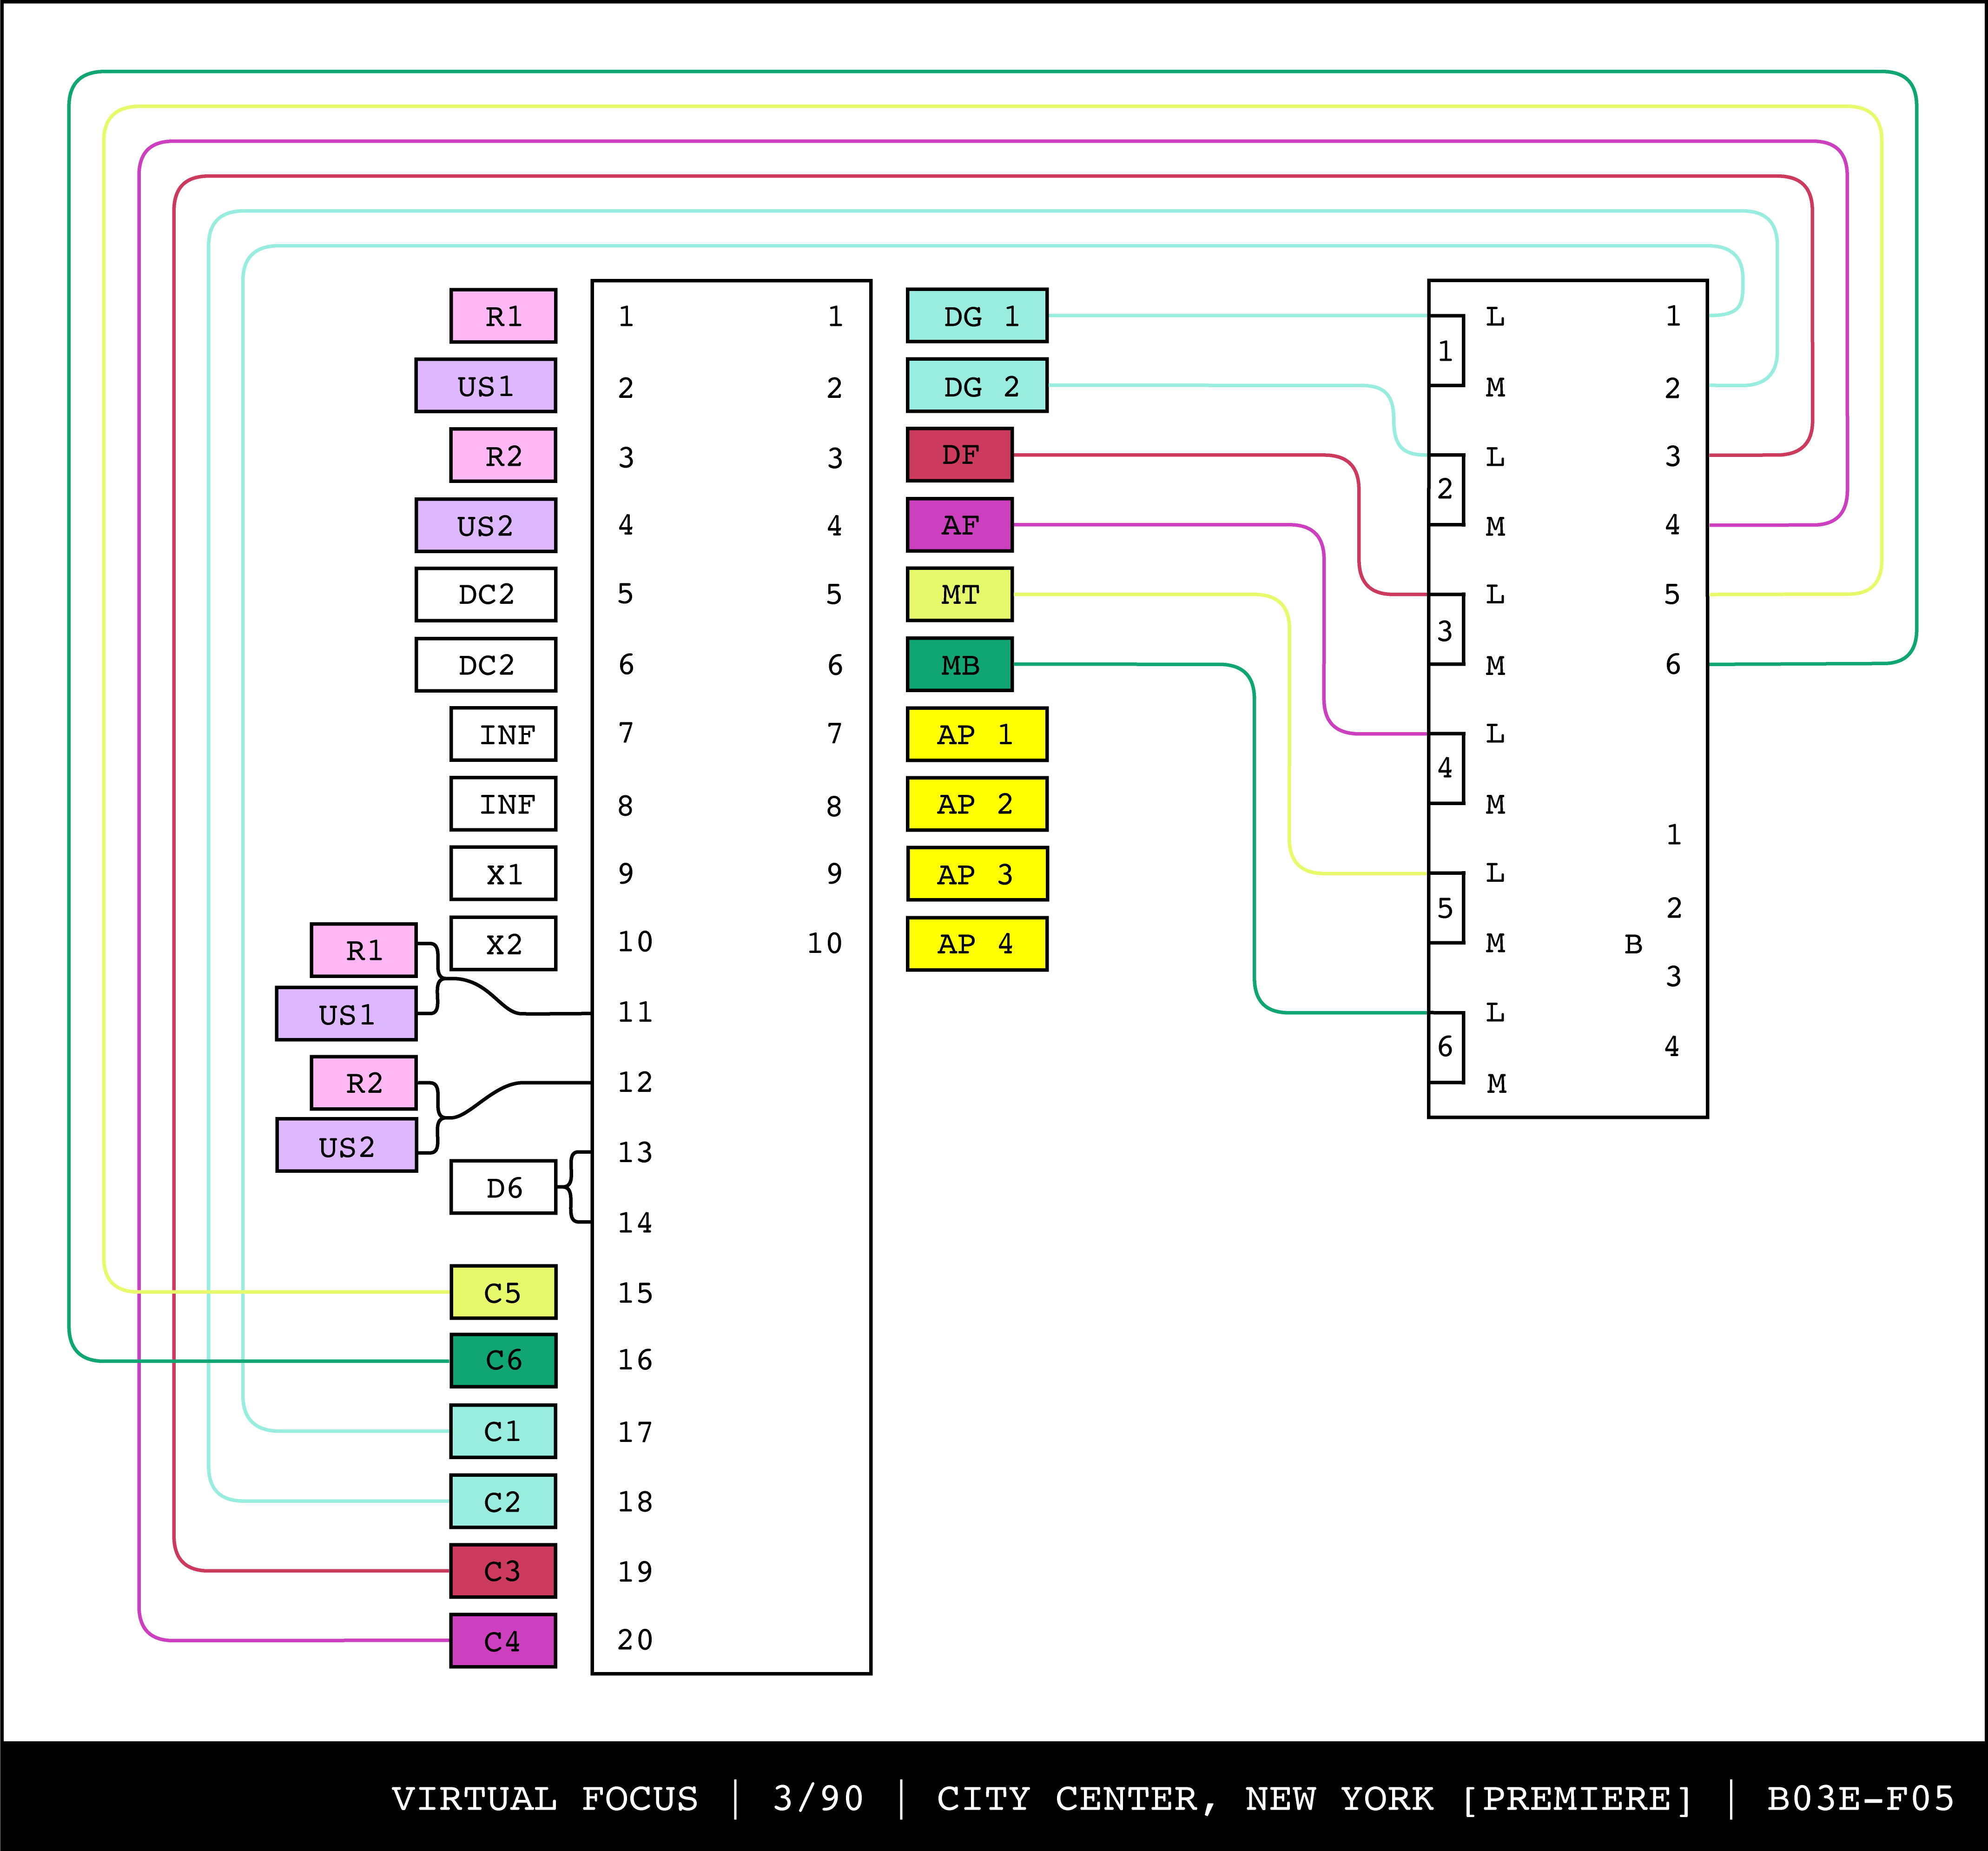Click the first INF box
This screenshot has height=1851, width=1988.
tap(503, 735)
